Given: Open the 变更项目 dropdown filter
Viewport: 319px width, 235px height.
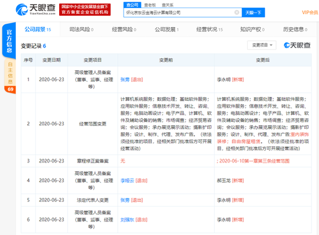Looking at the screenshot, I should pyautogui.click(x=262, y=45).
